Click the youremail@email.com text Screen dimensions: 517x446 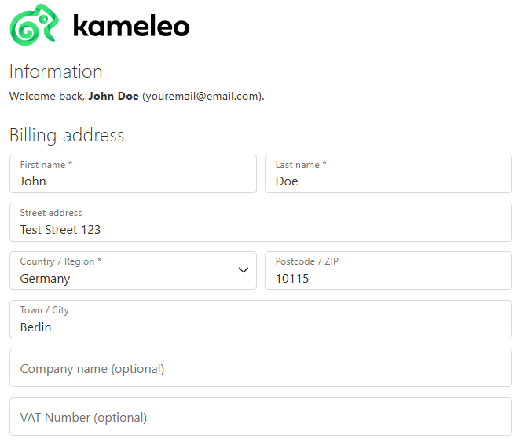(203, 96)
